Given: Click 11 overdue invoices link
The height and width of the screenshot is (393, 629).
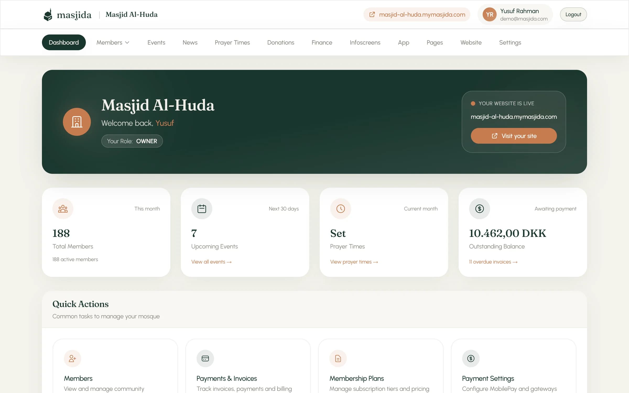Looking at the screenshot, I should click(493, 262).
